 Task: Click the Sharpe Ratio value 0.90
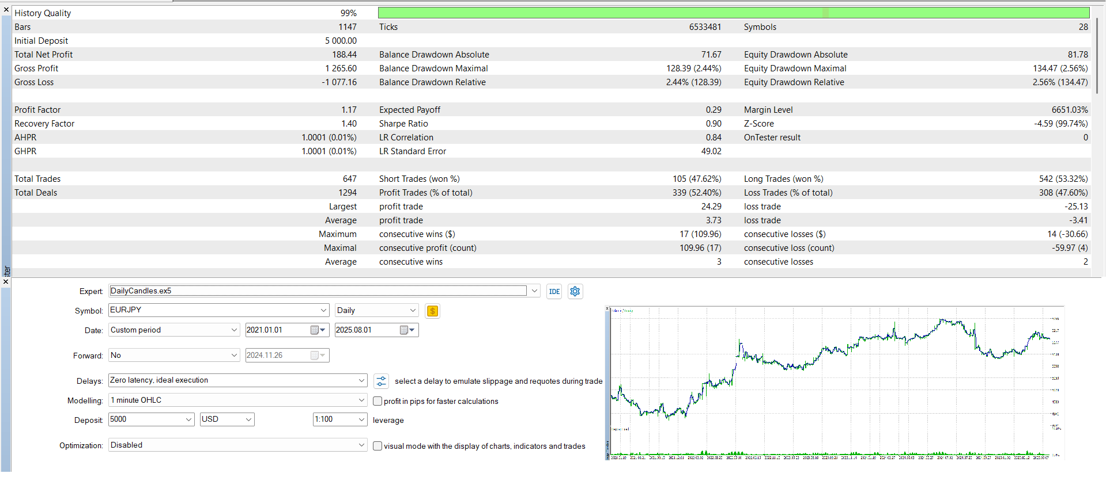[x=714, y=124]
